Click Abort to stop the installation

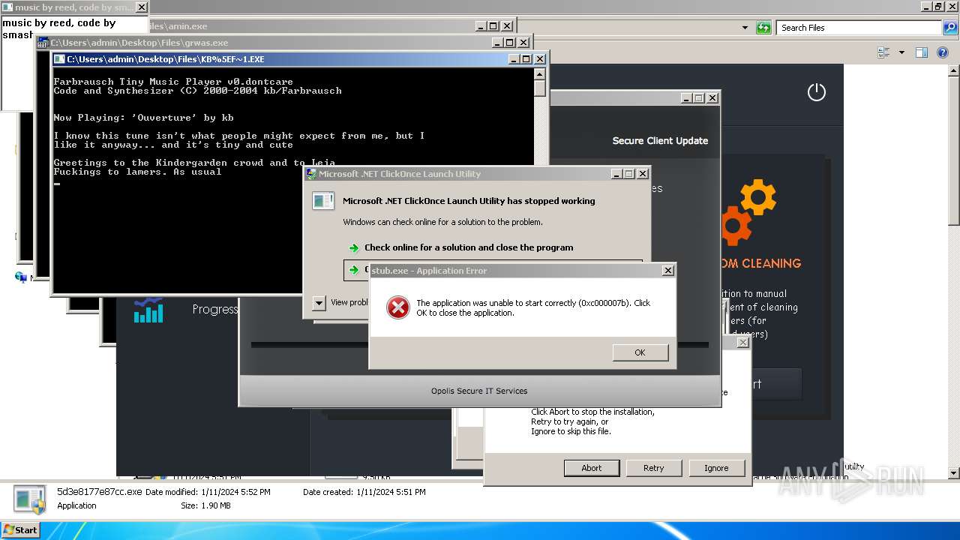pos(592,468)
